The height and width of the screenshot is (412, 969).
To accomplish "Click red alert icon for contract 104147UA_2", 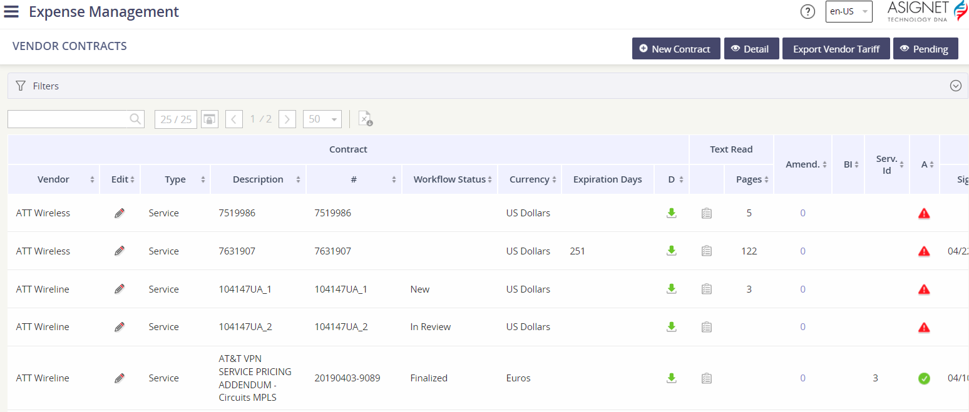I will tap(924, 327).
